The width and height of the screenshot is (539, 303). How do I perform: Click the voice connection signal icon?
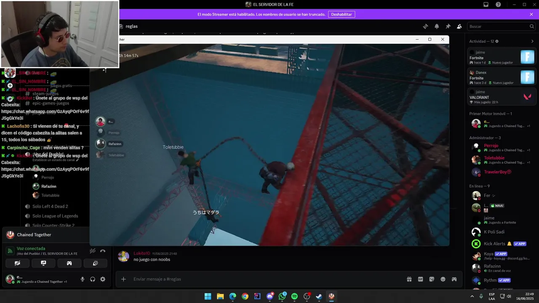point(10,251)
